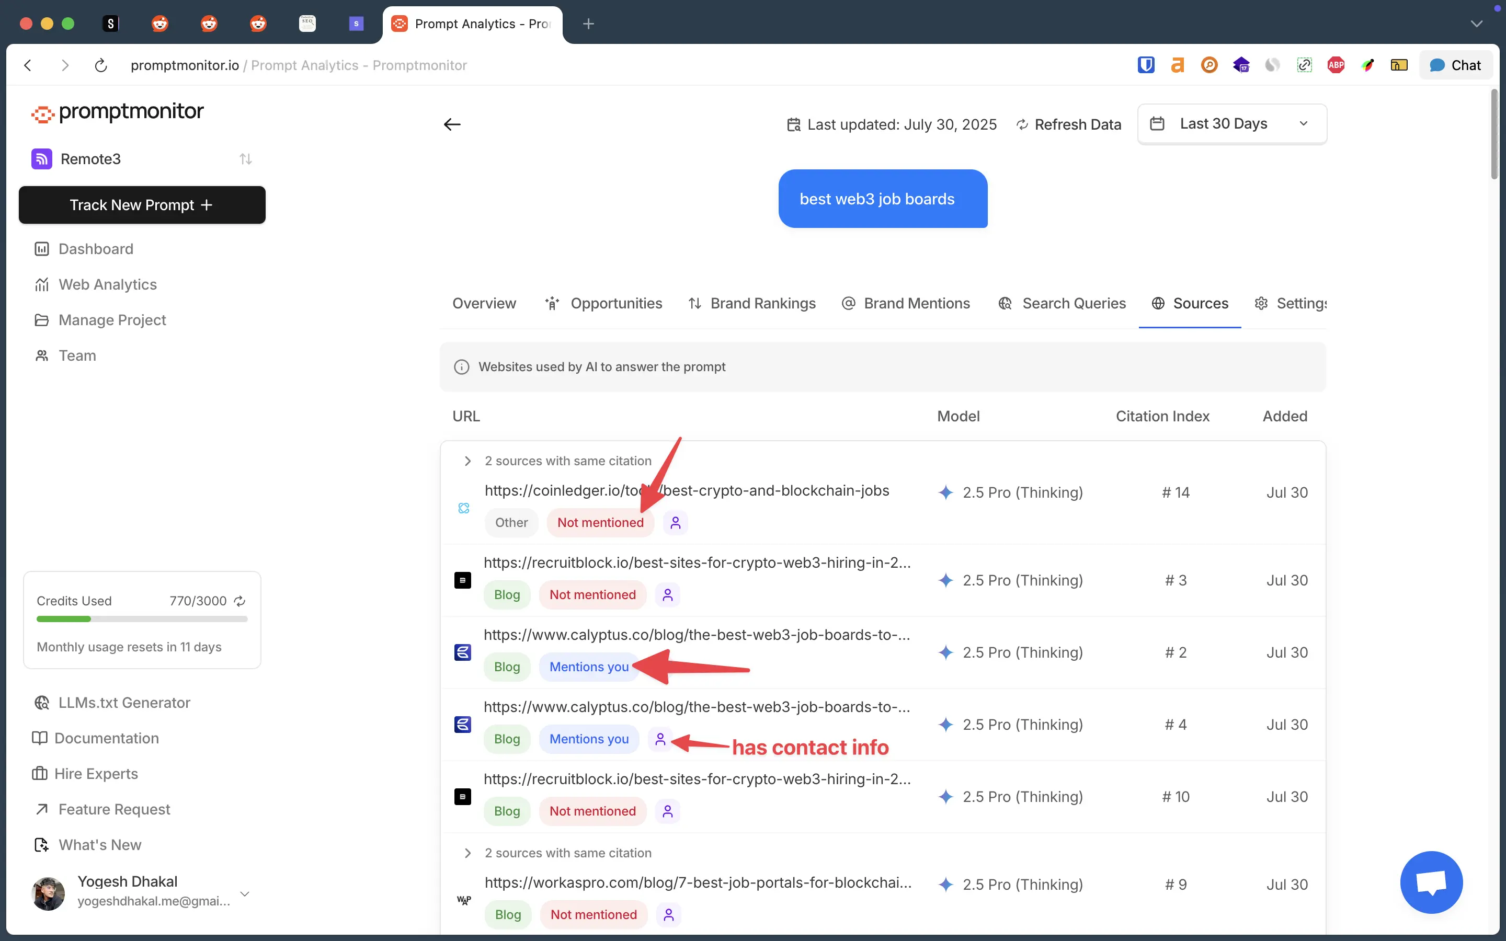1506x941 pixels.
Task: Open the Last 30 Days date dropdown
Action: [1231, 124]
